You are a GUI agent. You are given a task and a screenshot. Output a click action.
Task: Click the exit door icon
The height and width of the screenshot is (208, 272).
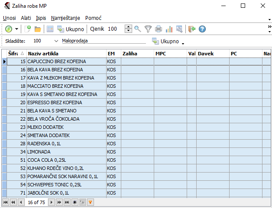[192, 29]
